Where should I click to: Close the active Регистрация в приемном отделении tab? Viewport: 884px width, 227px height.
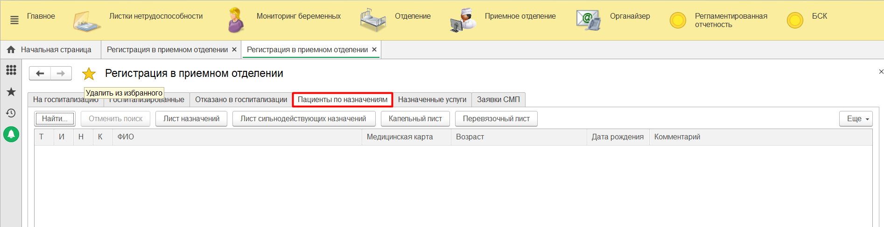pos(374,49)
